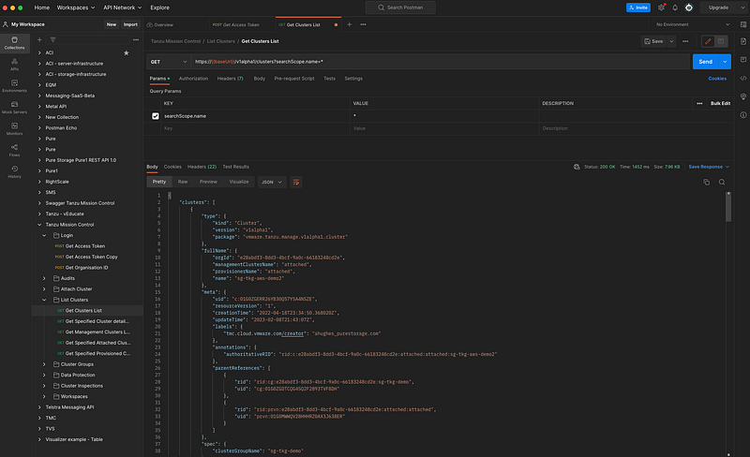The width and height of the screenshot is (750, 457).
Task: Click the Upgrade button
Action: point(718,7)
